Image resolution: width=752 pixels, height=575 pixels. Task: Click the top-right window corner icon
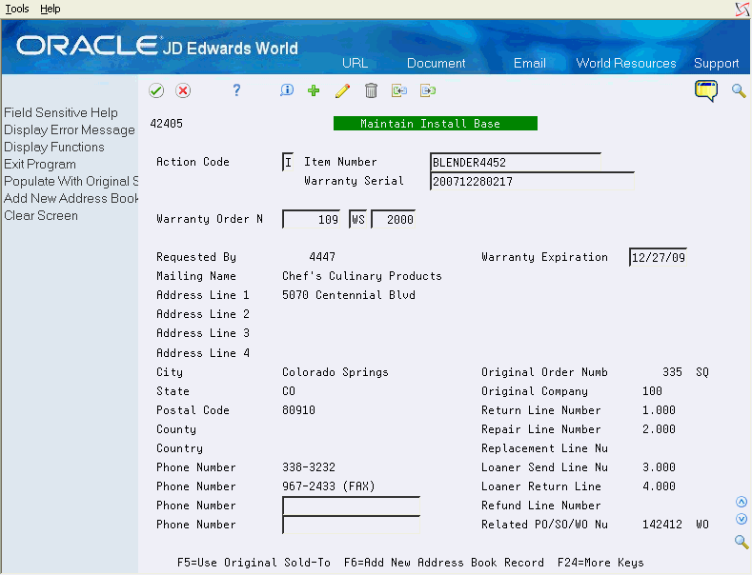pos(742,9)
